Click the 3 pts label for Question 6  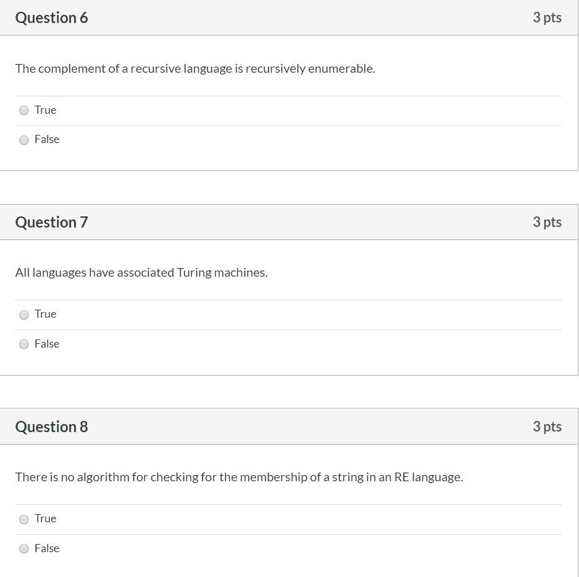(547, 17)
